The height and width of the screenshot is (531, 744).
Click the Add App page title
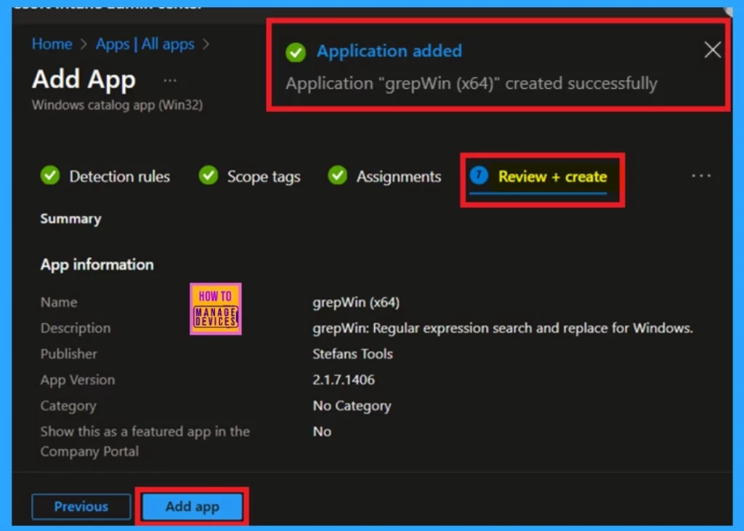tap(84, 80)
